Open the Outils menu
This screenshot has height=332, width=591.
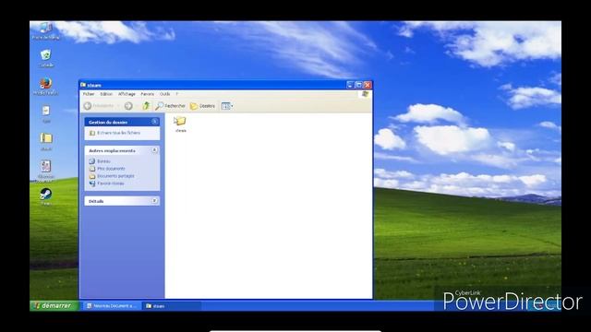(x=164, y=94)
